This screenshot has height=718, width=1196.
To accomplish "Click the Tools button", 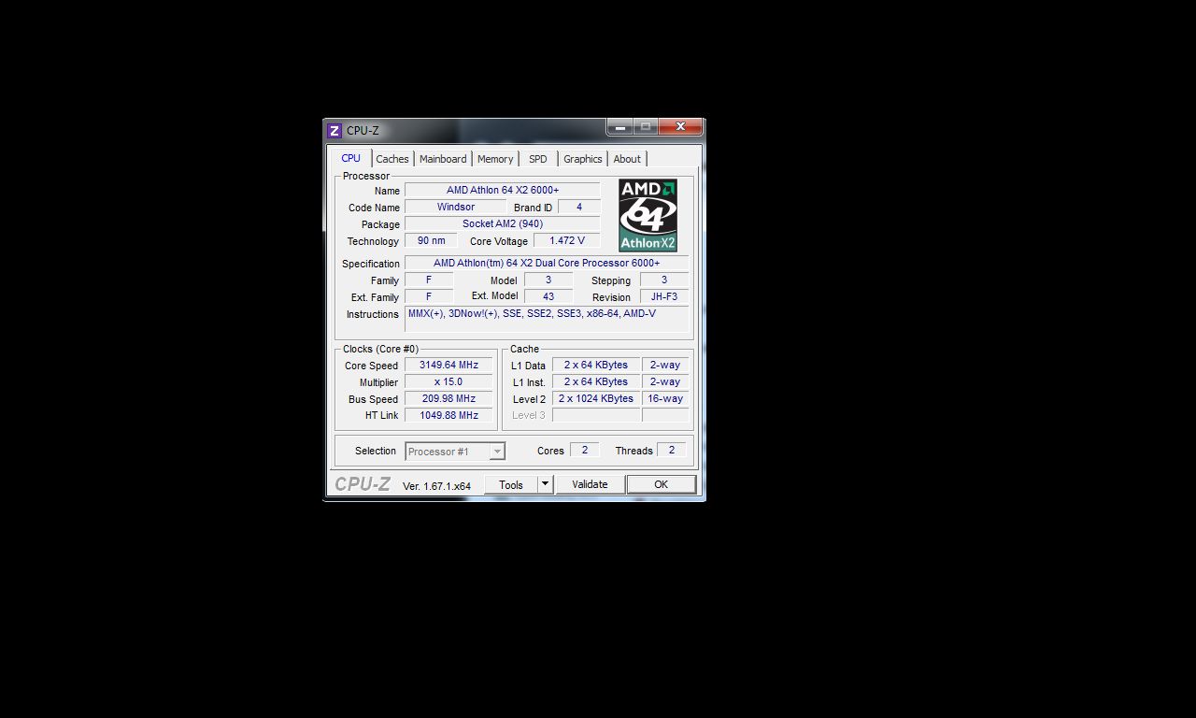I will [511, 484].
